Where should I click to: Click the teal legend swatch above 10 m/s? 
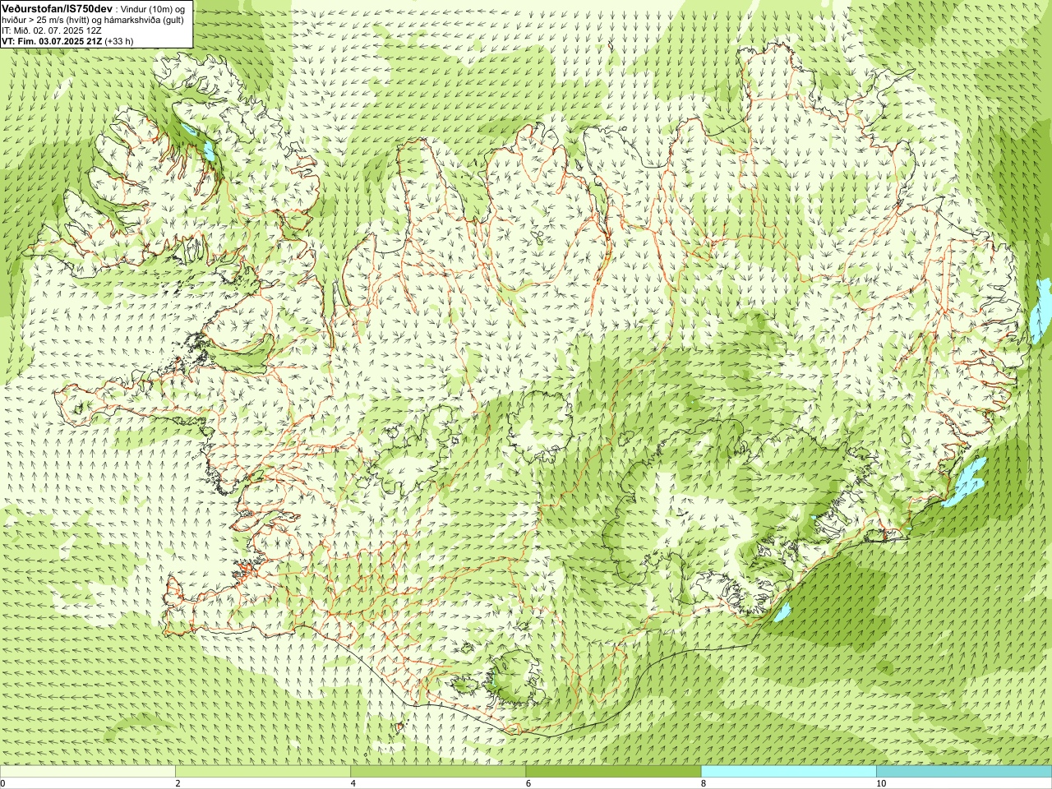tap(963, 773)
